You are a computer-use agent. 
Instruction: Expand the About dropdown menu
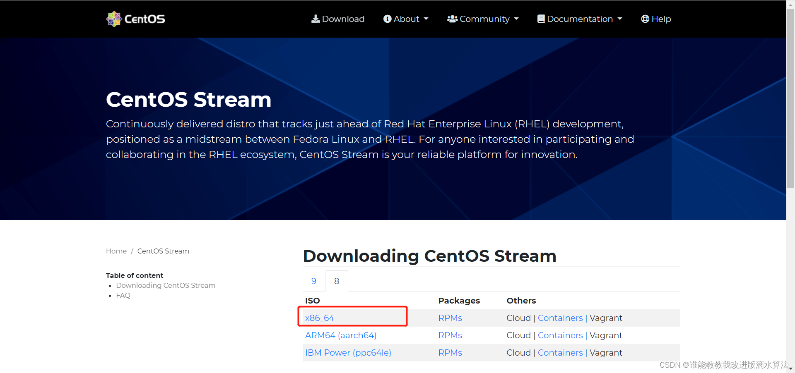(406, 19)
